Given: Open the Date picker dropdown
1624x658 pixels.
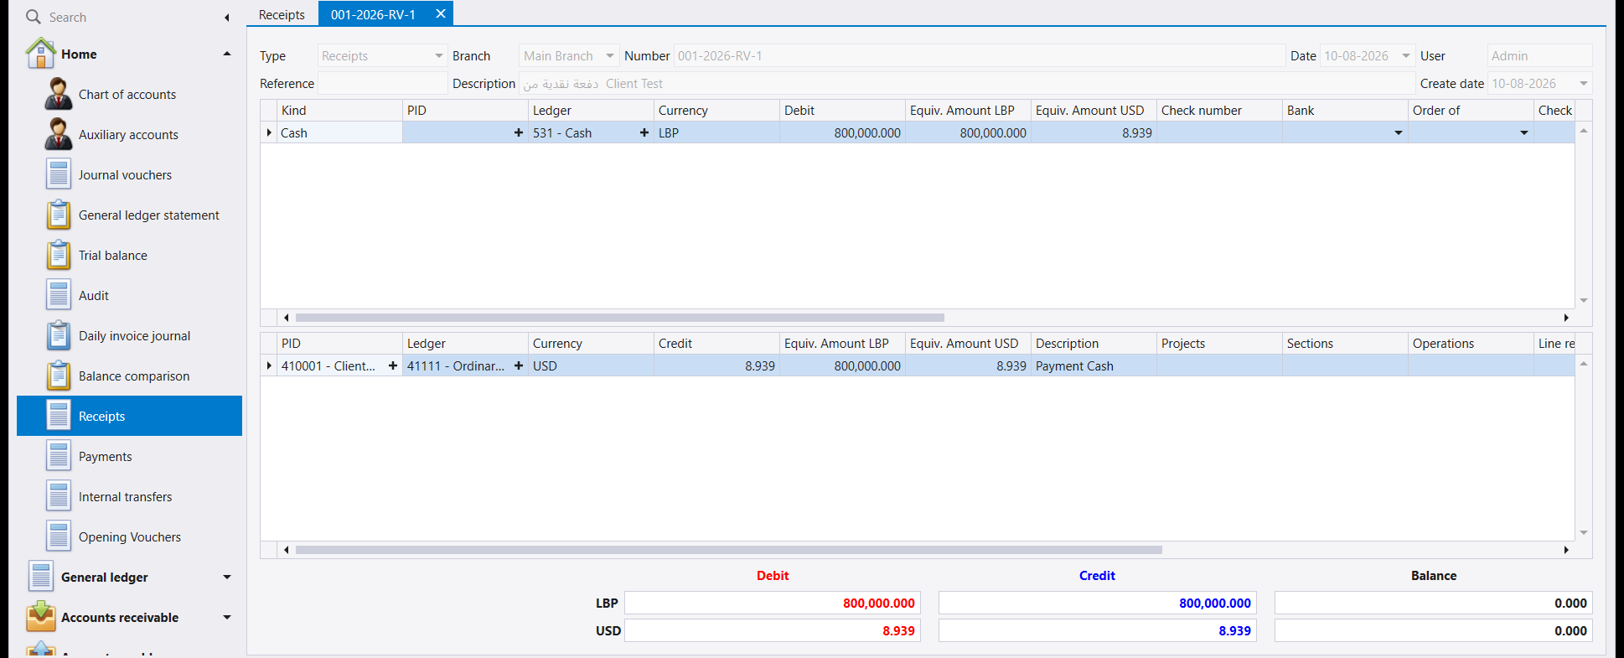Looking at the screenshot, I should coord(1406,56).
